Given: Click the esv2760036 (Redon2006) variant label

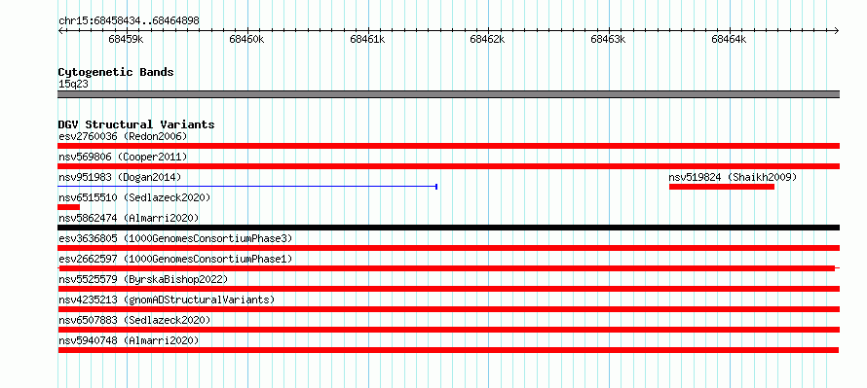Looking at the screenshot, I should [x=123, y=136].
